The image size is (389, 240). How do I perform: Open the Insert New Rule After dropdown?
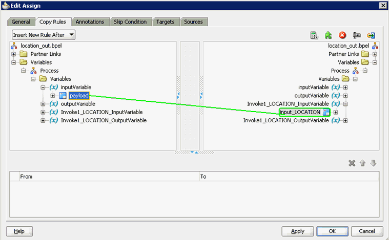(x=44, y=35)
